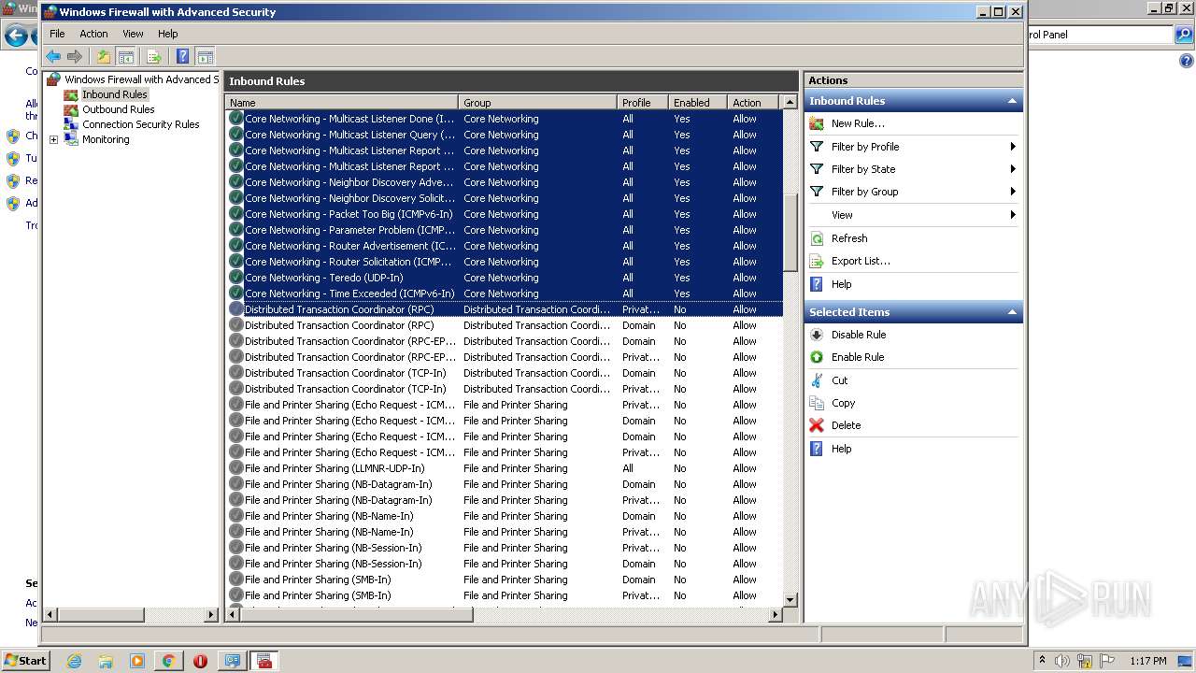
Task: Sort rules by the Name column header
Action: click(342, 103)
